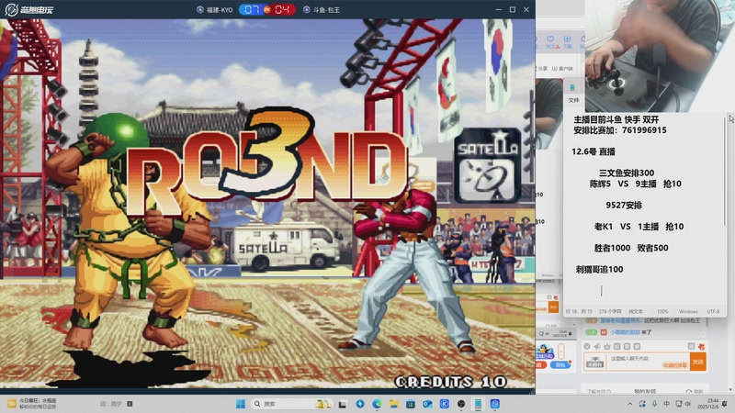This screenshot has height=413, width=735.
Task: Click the megaphone icon in chat toolbar
Action: pyautogui.click(x=596, y=347)
